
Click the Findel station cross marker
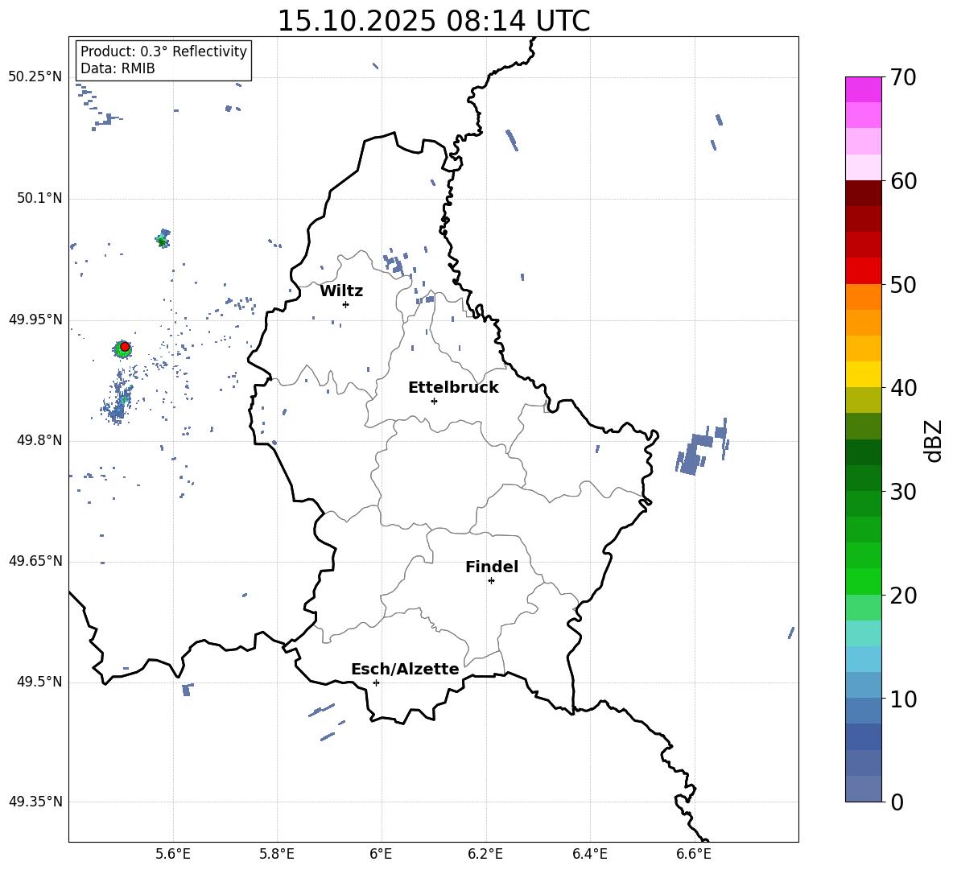[491, 580]
